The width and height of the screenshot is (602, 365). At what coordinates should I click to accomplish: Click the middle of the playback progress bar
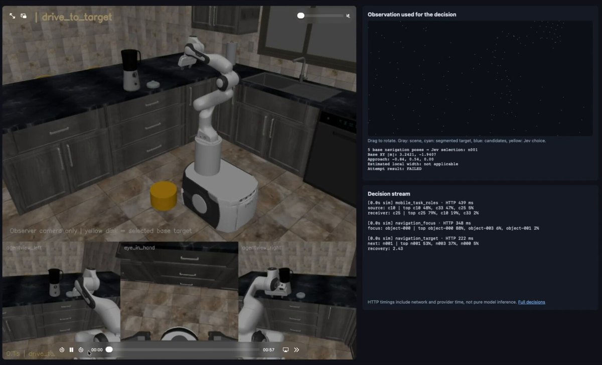coord(183,349)
